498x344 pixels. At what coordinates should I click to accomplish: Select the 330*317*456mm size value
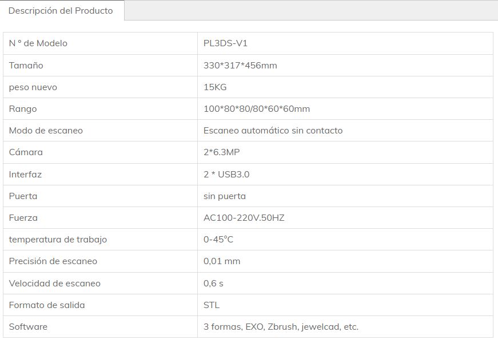point(240,66)
